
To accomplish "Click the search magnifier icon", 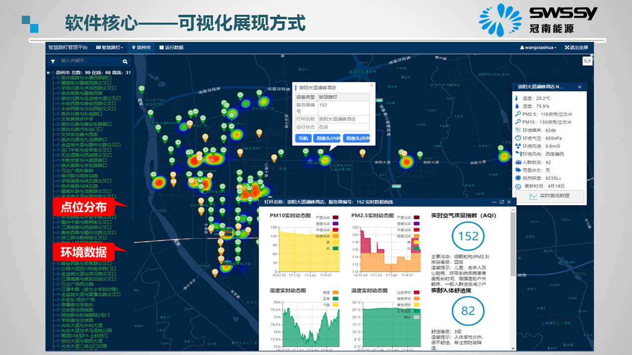I will click(125, 62).
